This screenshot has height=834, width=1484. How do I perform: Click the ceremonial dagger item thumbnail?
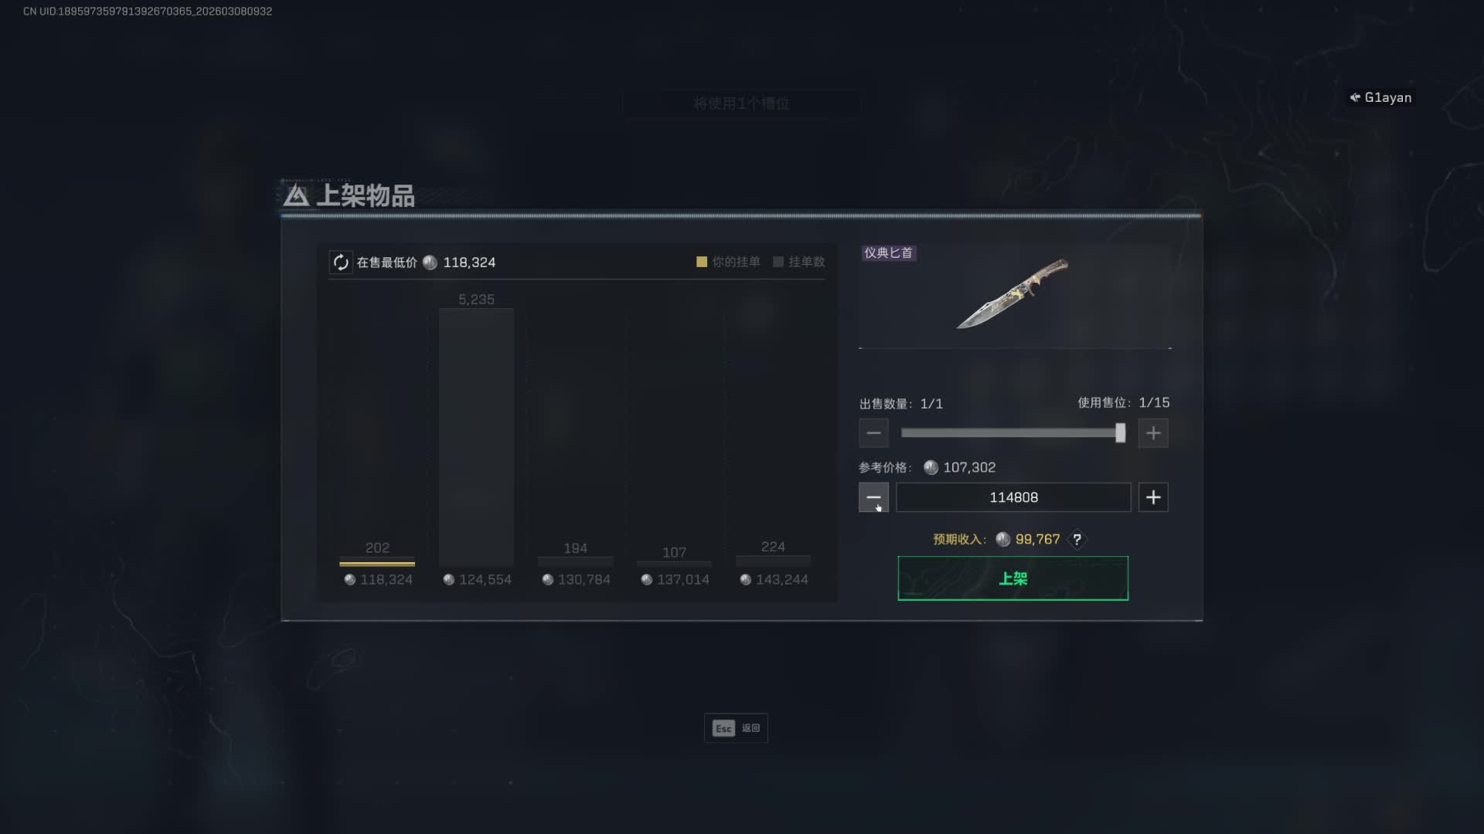pyautogui.click(x=1013, y=294)
